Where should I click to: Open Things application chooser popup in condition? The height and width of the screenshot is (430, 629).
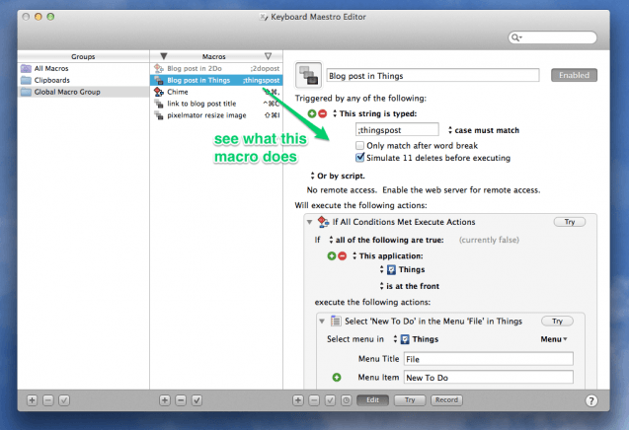402,269
